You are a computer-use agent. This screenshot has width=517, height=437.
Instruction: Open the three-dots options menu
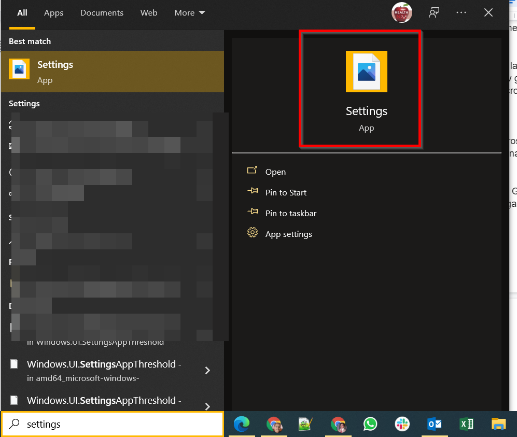coord(461,13)
